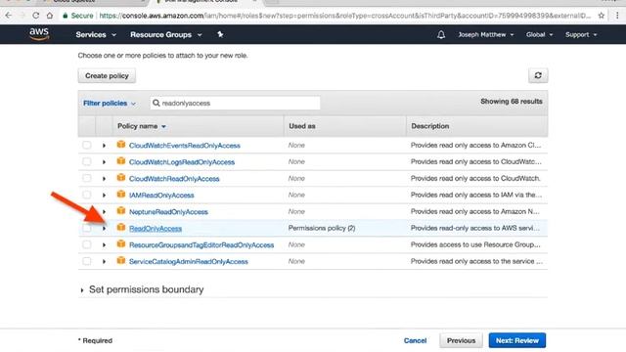Image resolution: width=626 pixels, height=352 pixels.
Task: Select the CloudWatchReadOnlyAccess checkbox
Action: (x=87, y=178)
